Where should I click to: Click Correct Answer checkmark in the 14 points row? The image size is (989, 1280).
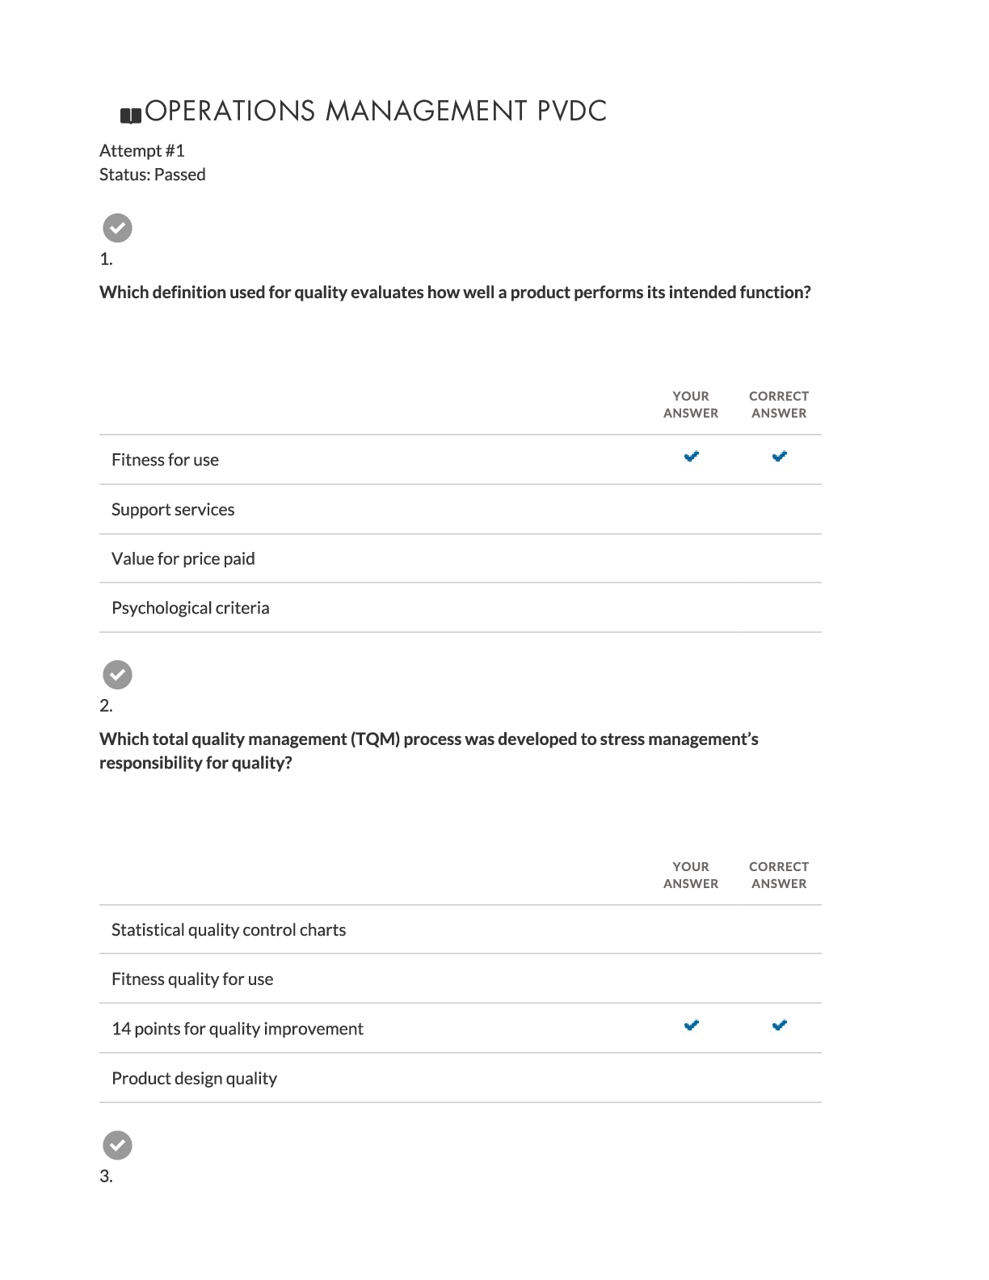pos(779,1026)
